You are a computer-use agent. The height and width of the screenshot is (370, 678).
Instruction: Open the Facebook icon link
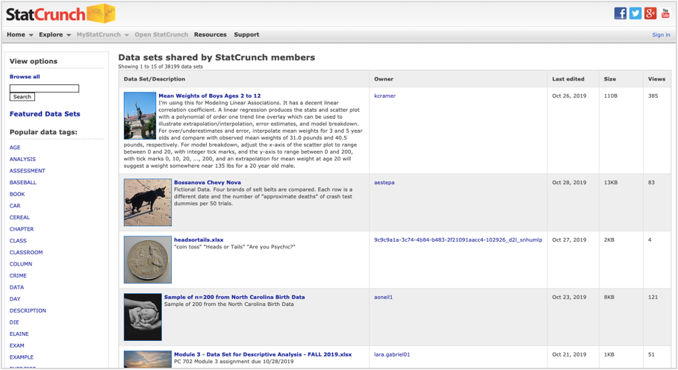pos(620,13)
